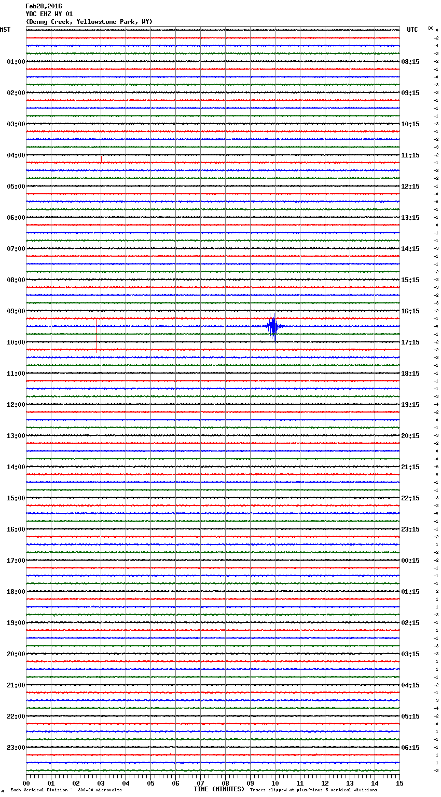Select the 01:00 MST row label
441x797 pixels.
point(16,62)
